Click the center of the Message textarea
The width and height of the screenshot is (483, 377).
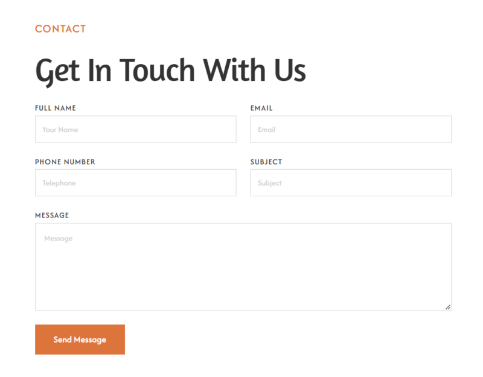point(243,266)
